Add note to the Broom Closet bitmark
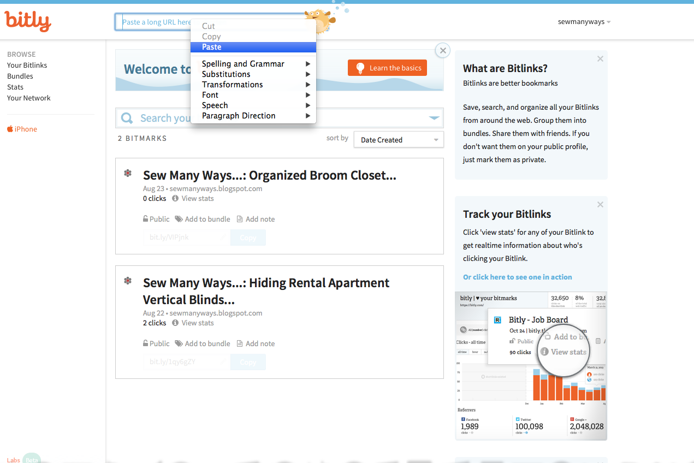The width and height of the screenshot is (694, 463). click(x=260, y=219)
